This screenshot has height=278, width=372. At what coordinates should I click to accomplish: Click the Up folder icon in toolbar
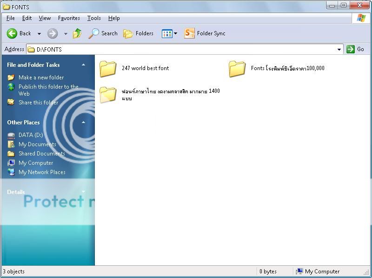click(x=77, y=33)
